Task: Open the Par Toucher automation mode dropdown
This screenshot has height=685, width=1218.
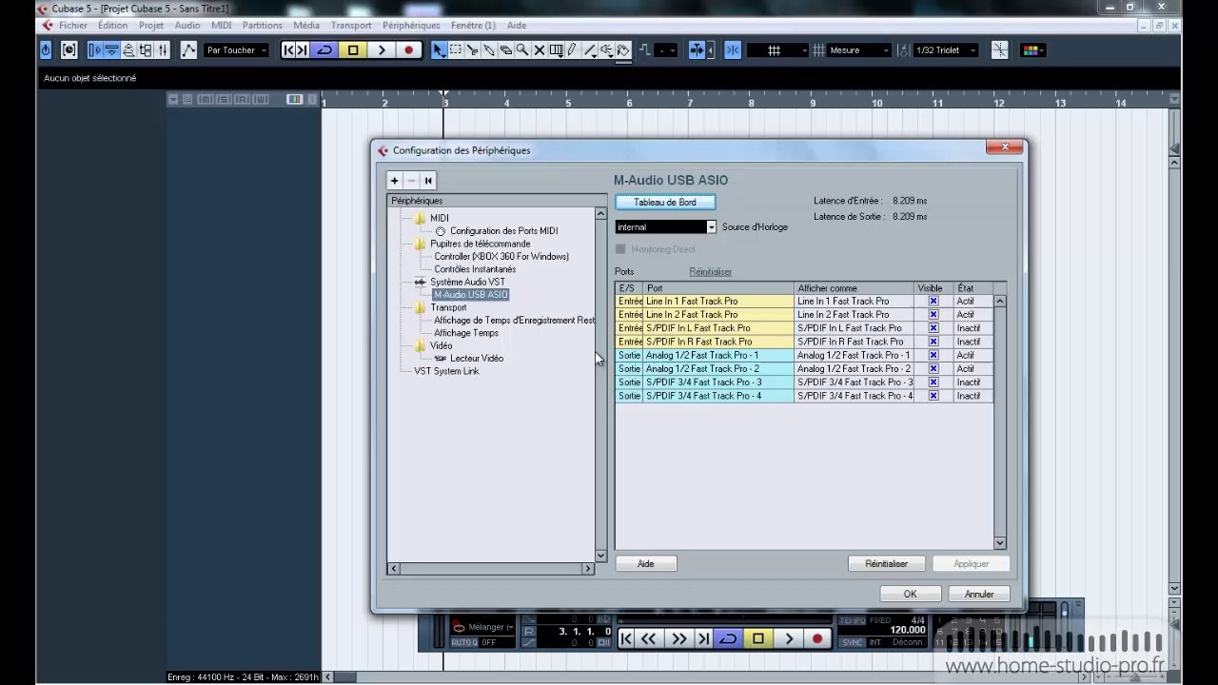Action: click(x=237, y=50)
